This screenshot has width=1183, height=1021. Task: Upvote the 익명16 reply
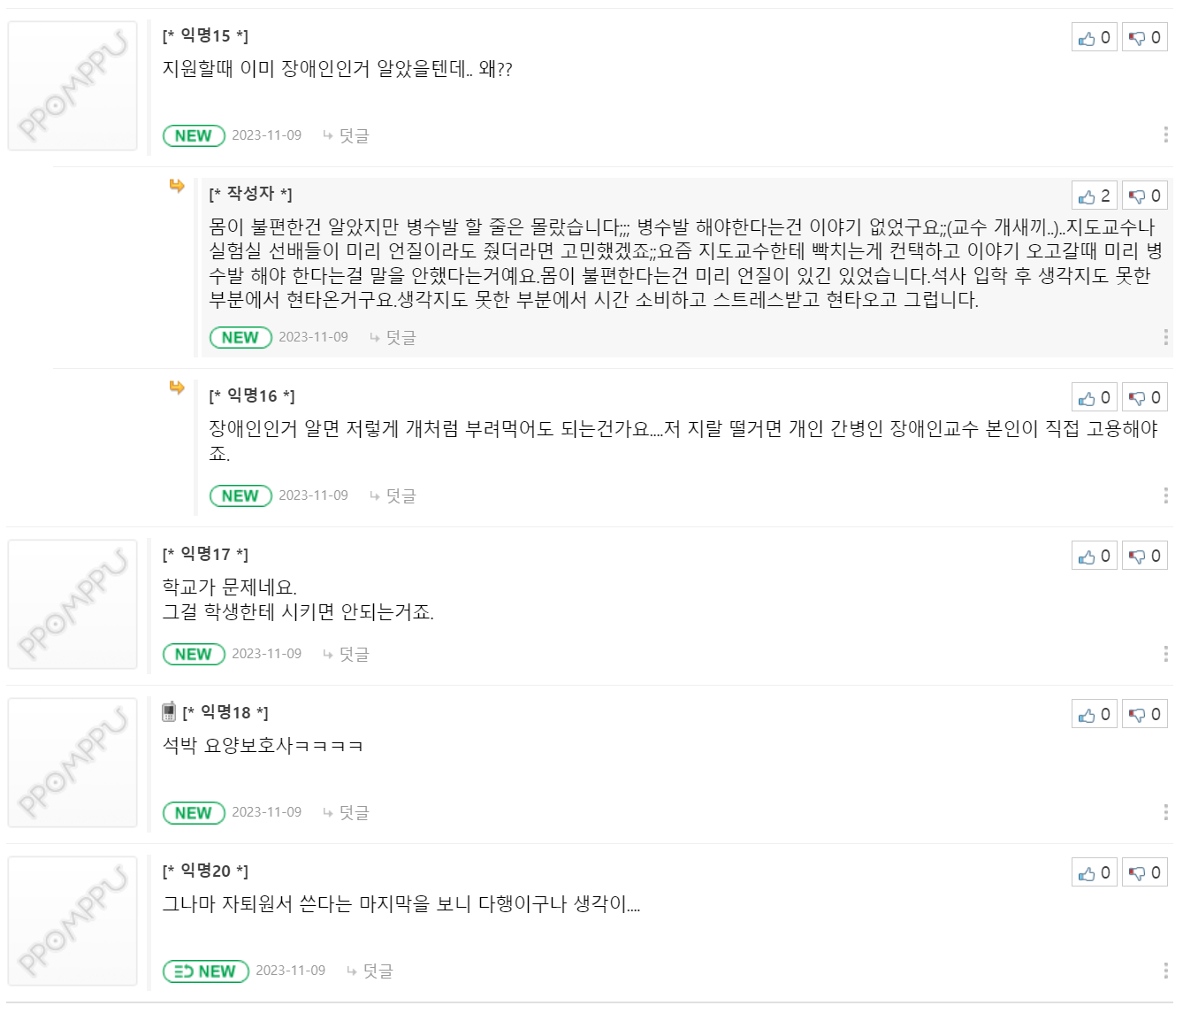(x=1094, y=398)
